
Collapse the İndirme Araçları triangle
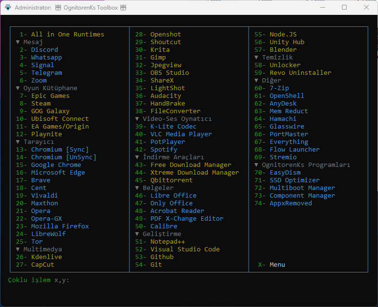pyautogui.click(x=137, y=157)
